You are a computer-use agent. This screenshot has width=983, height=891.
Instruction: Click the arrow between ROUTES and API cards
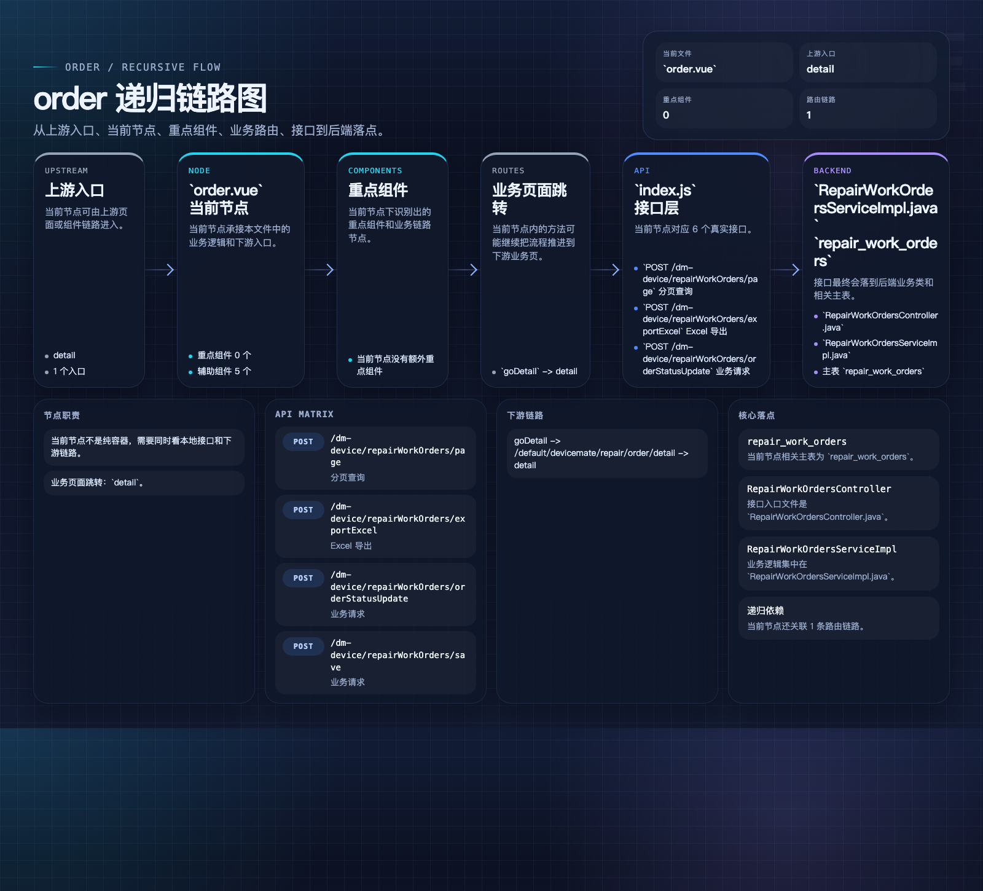(606, 270)
